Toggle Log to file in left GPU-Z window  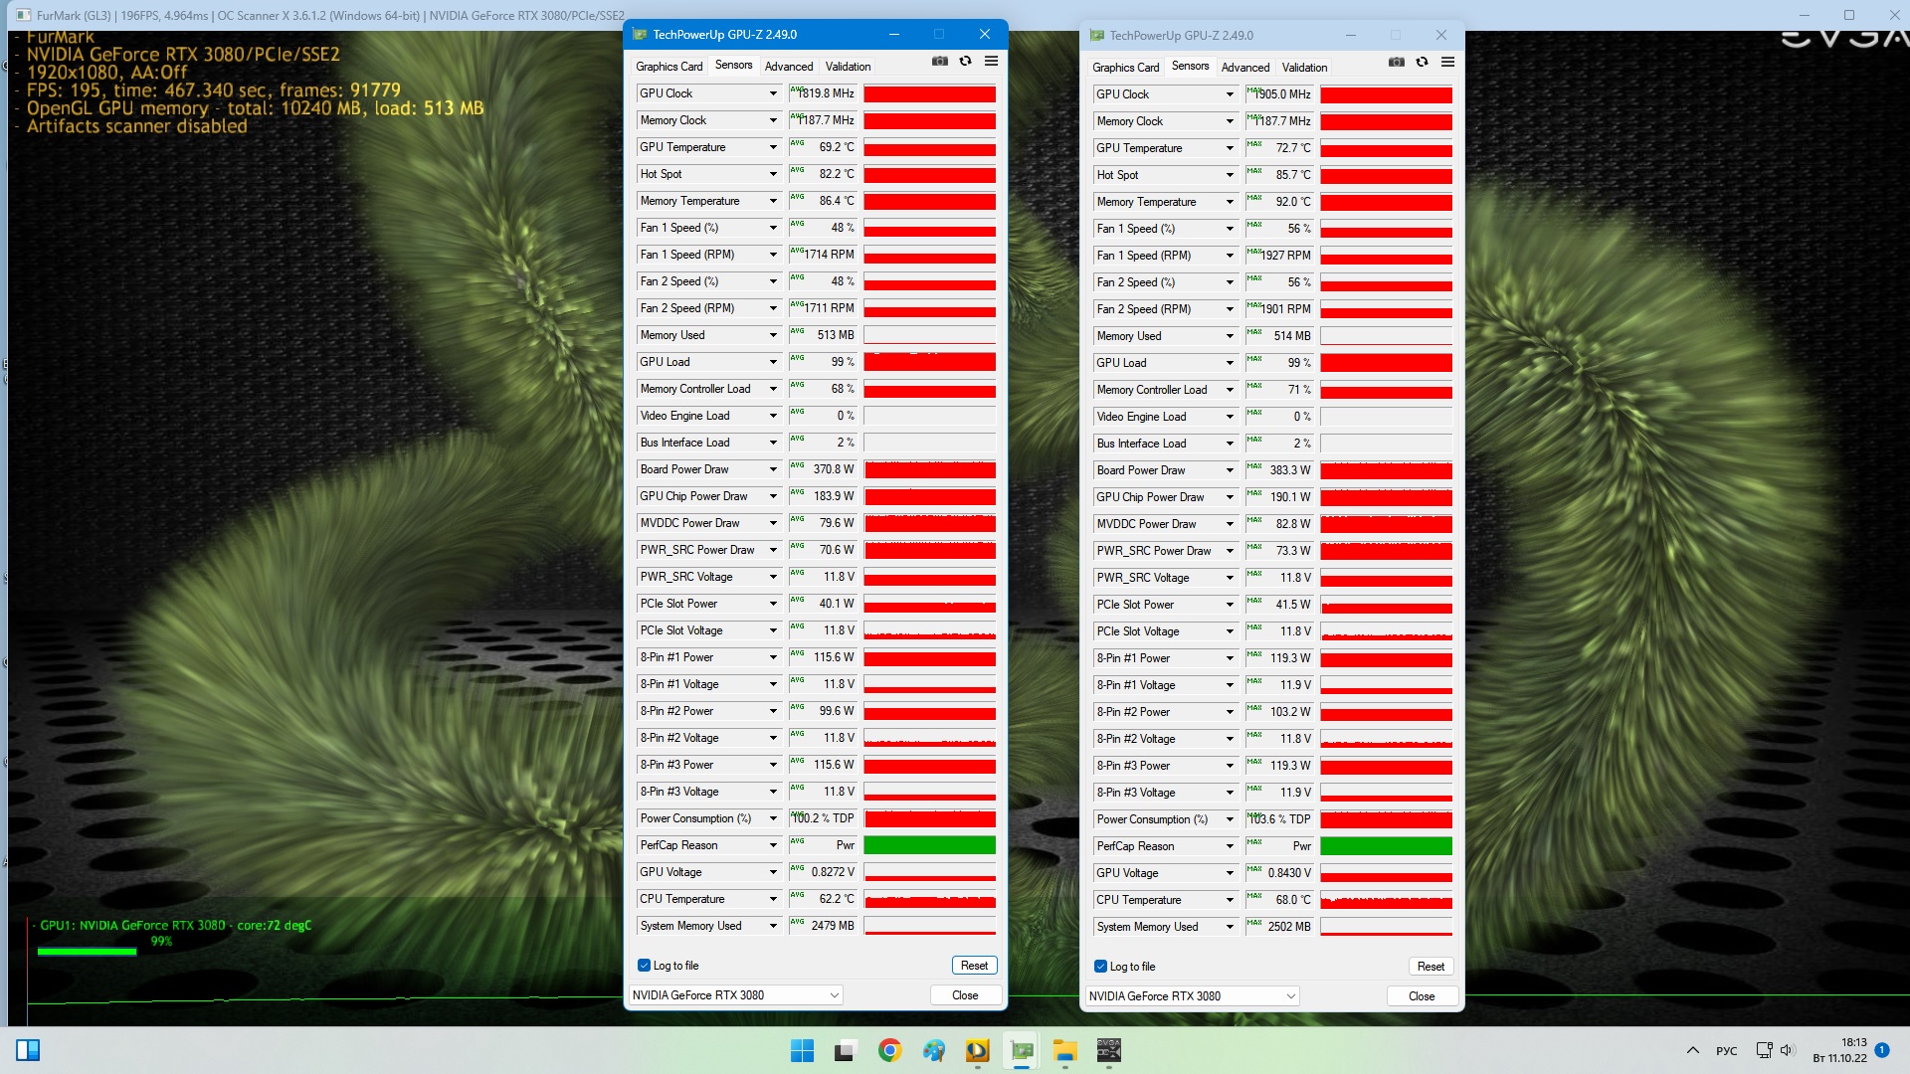click(x=645, y=966)
